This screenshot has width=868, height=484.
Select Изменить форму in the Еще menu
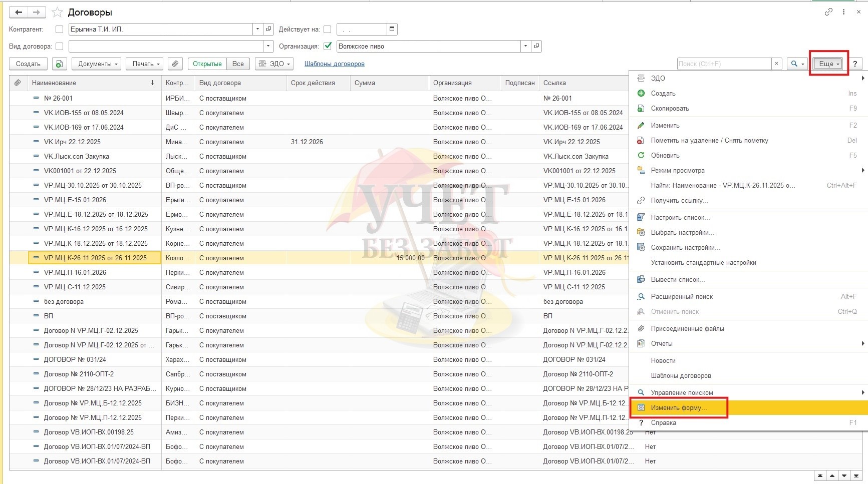coord(679,408)
